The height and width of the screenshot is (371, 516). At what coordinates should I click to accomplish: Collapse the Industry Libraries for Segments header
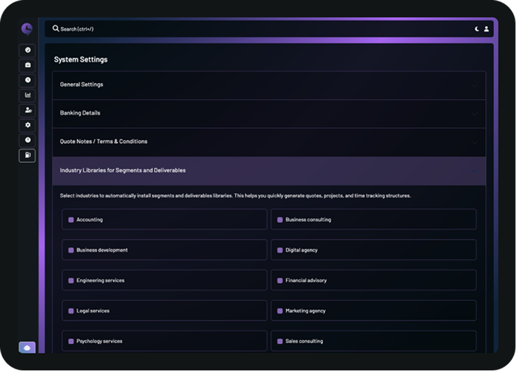(269, 170)
